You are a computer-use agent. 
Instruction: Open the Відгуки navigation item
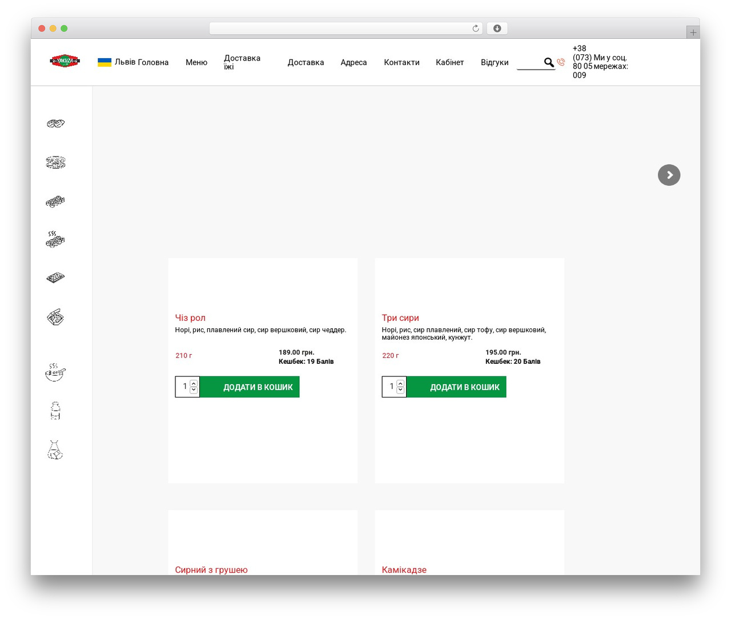pos(495,62)
